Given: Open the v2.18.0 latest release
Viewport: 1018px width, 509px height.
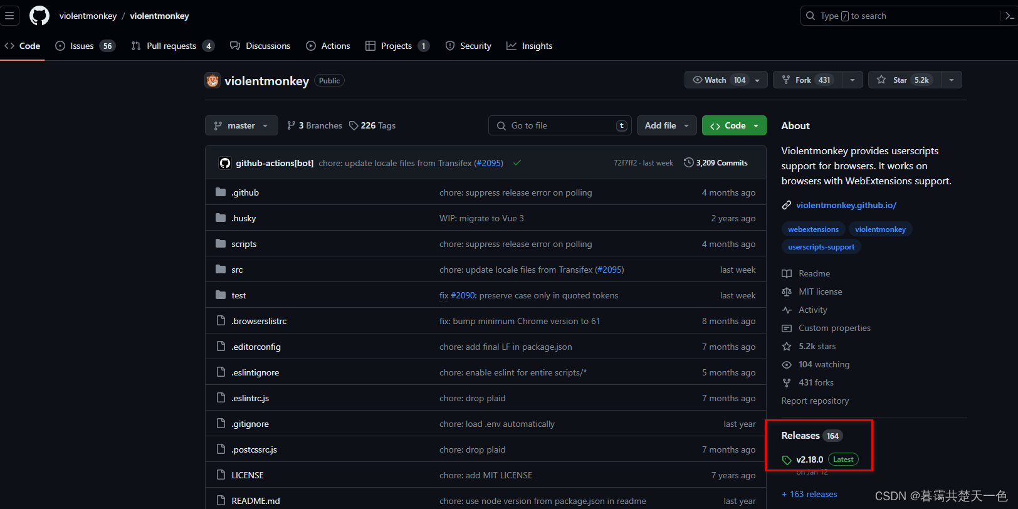Looking at the screenshot, I should pos(820,459).
